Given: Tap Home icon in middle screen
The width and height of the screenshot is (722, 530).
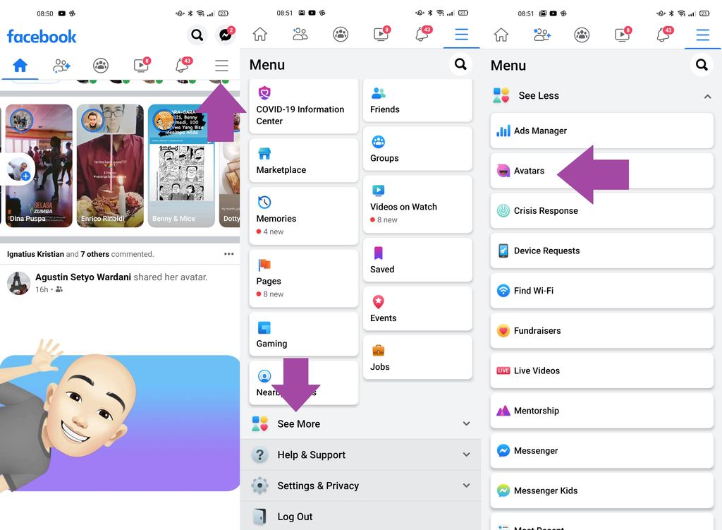Looking at the screenshot, I should point(259,34).
